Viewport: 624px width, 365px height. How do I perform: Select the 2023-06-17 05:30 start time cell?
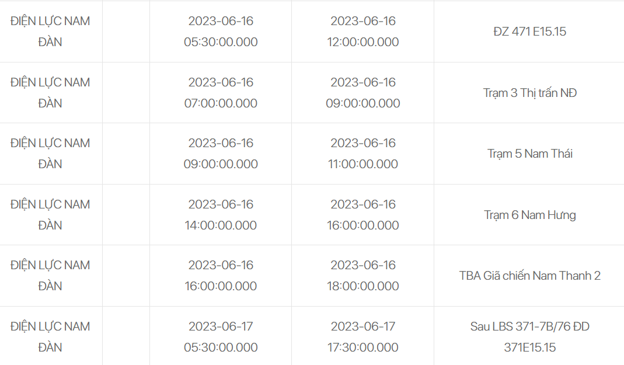click(x=221, y=336)
